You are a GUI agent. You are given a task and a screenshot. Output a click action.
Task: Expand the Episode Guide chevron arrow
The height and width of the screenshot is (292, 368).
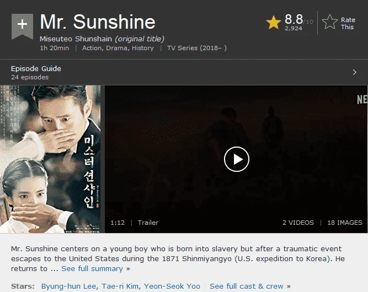(x=354, y=72)
